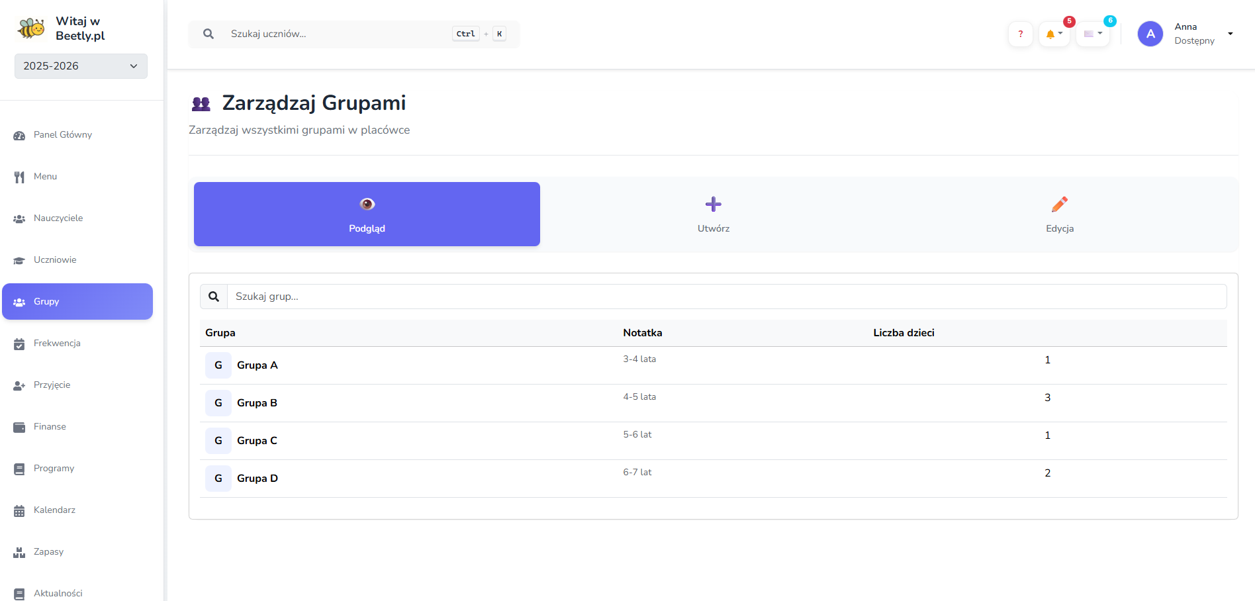The image size is (1255, 601).
Task: Click the Anna avatar circle
Action: tap(1150, 33)
